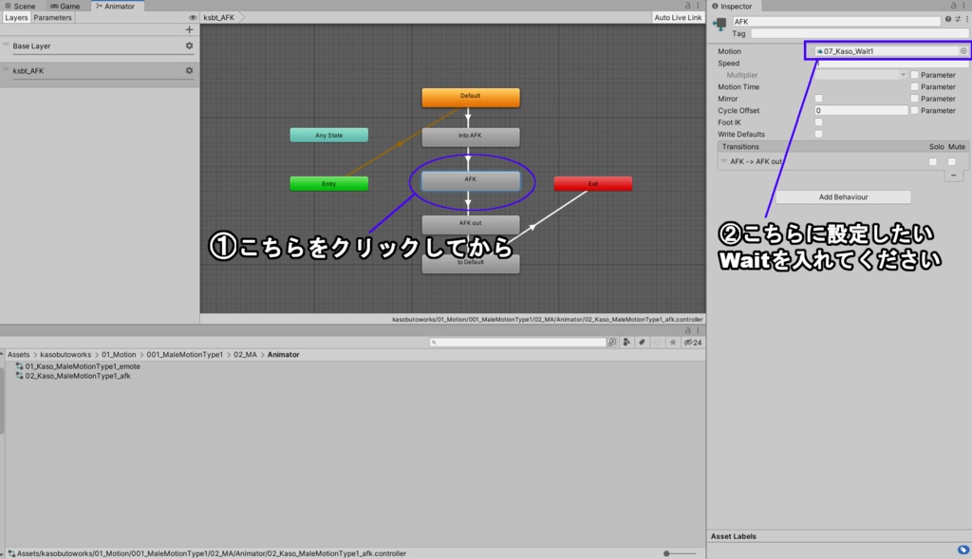Toggle the Write Defaults checkbox
The width and height of the screenshot is (972, 559).
point(818,134)
